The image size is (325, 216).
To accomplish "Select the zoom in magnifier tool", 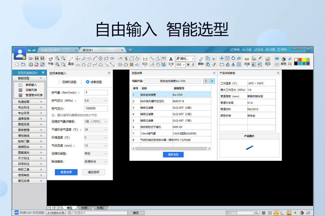I will [58, 58].
